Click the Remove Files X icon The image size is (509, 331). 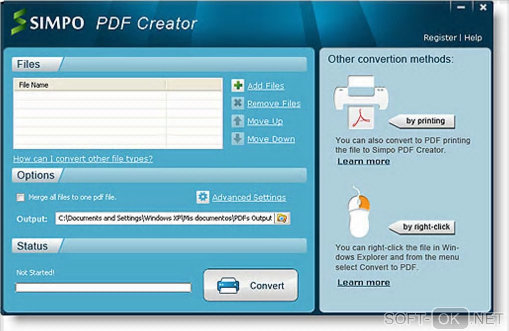coord(238,103)
